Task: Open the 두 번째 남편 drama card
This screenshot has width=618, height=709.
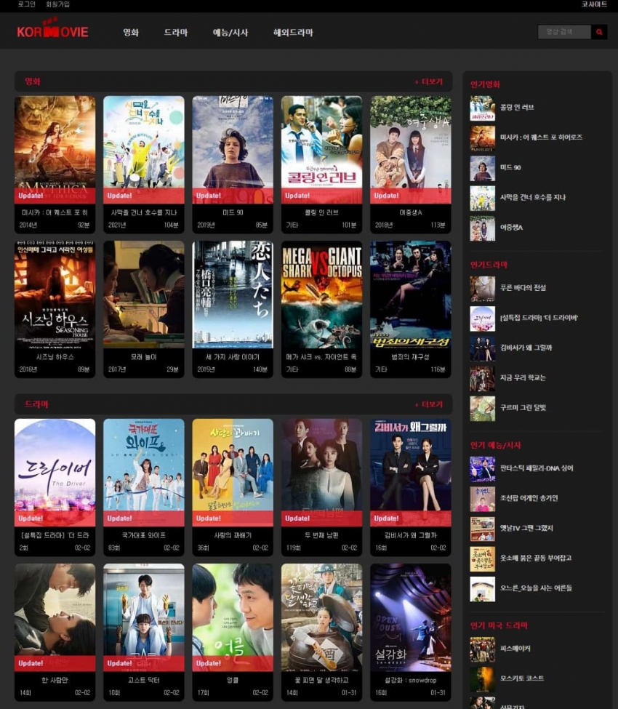Action: coord(321,487)
